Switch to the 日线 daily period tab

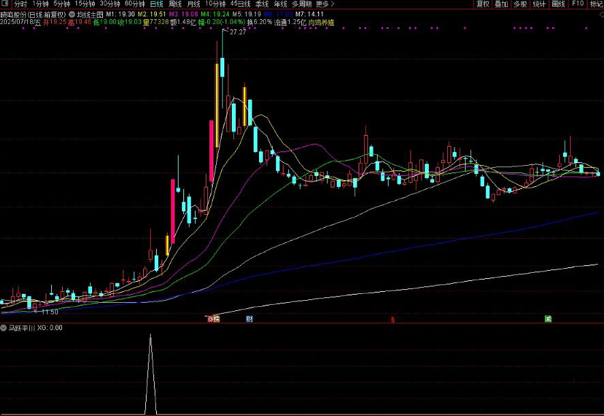(x=157, y=4)
